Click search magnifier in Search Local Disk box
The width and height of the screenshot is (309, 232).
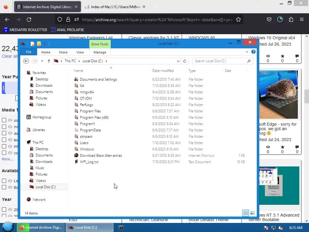coord(249,61)
